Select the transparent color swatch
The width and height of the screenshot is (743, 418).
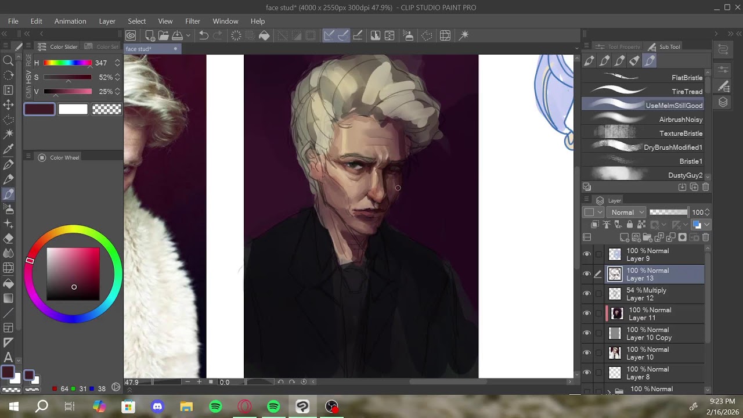[107, 109]
